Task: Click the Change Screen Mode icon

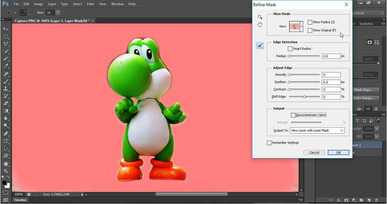Action: pos(5,200)
